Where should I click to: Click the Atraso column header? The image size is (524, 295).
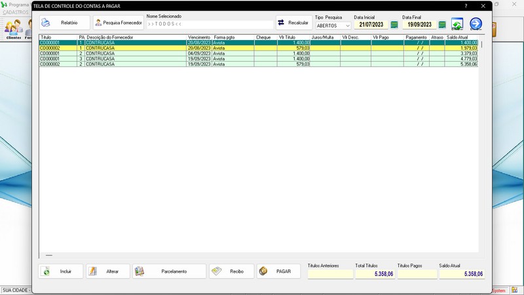tap(437, 37)
